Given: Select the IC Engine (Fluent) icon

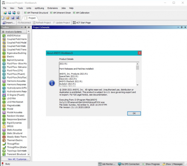Looking at the screenshot, I should (4, 95).
